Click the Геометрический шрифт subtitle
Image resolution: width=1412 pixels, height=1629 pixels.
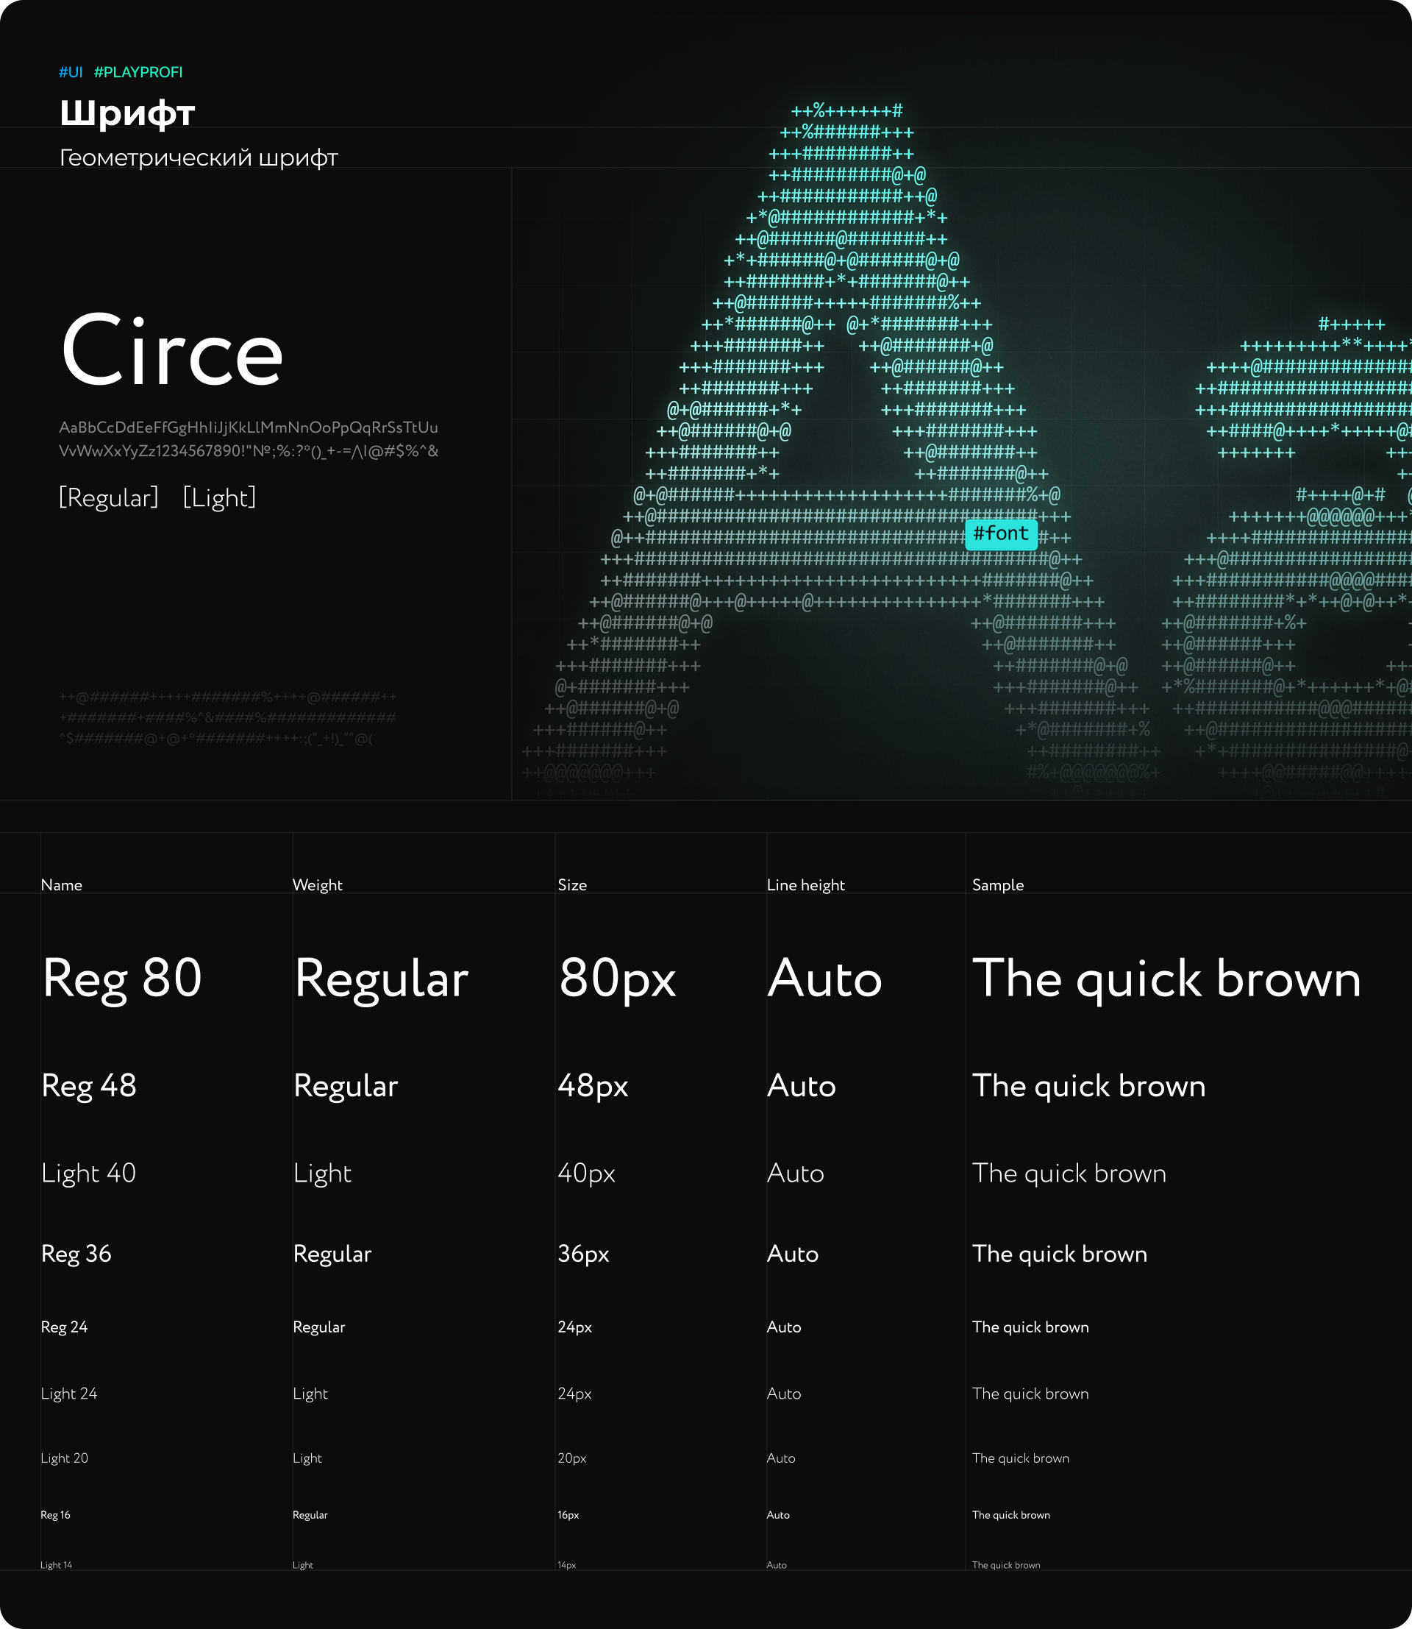[x=199, y=157]
